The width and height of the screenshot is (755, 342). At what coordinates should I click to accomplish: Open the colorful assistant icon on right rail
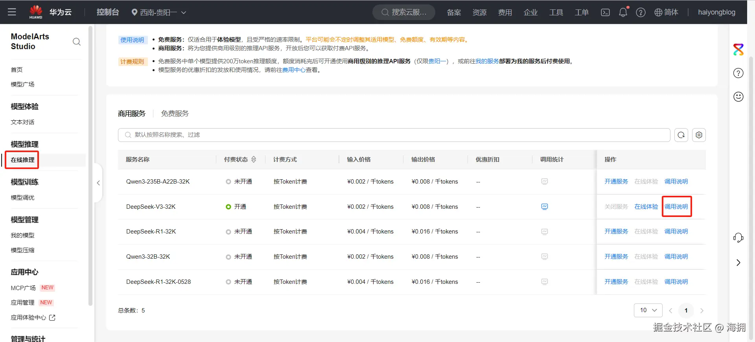(x=738, y=50)
